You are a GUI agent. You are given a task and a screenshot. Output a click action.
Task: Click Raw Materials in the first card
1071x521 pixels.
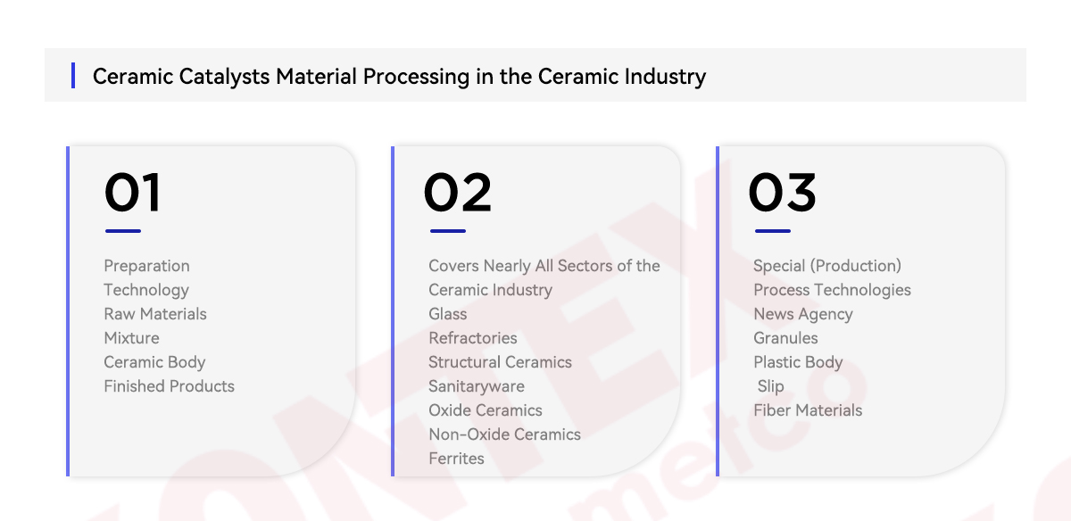tap(155, 314)
